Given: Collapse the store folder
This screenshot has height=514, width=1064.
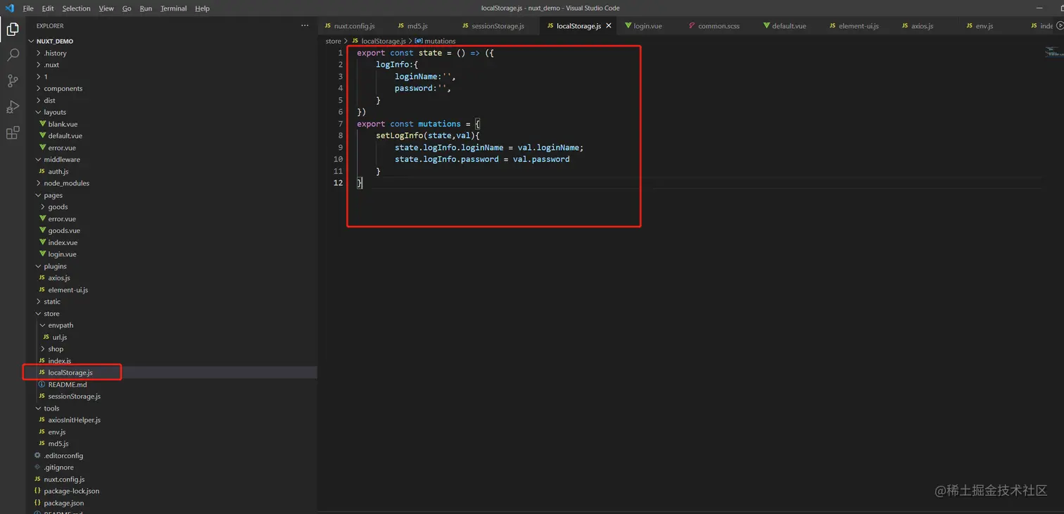Looking at the screenshot, I should click(x=51, y=313).
